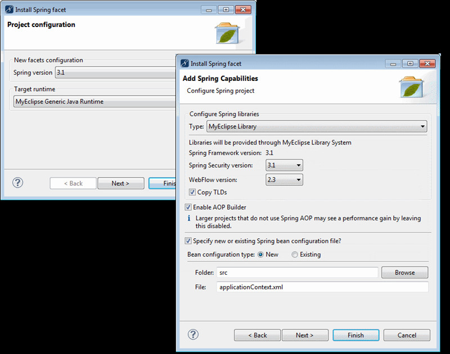This screenshot has height=354, width=450.
Task: Select the Existing bean configuration type
Action: [295, 255]
